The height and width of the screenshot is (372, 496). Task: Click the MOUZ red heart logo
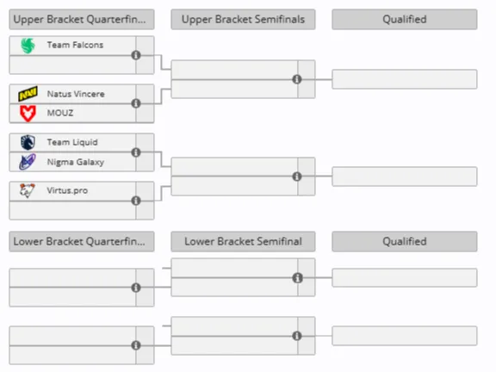[x=28, y=114]
